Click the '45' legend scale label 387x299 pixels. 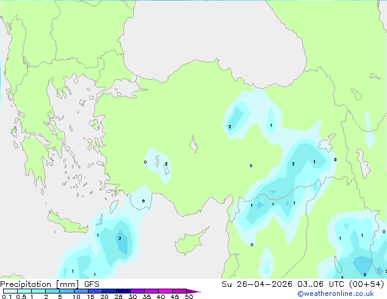coord(175,297)
